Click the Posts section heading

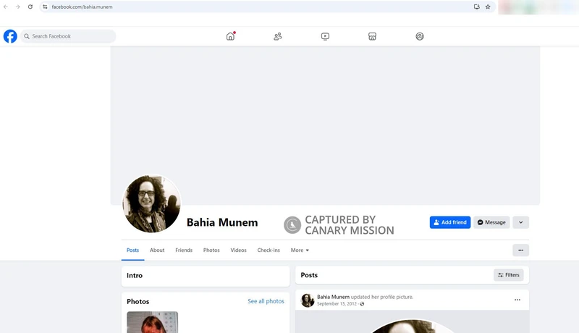pos(309,275)
